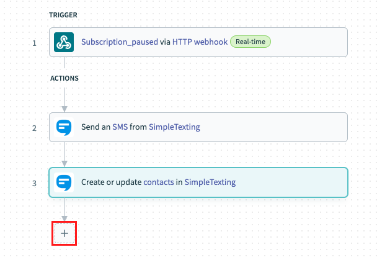The image size is (377, 260).
Task: Click the Real-time badge on the trigger
Action: tap(251, 42)
